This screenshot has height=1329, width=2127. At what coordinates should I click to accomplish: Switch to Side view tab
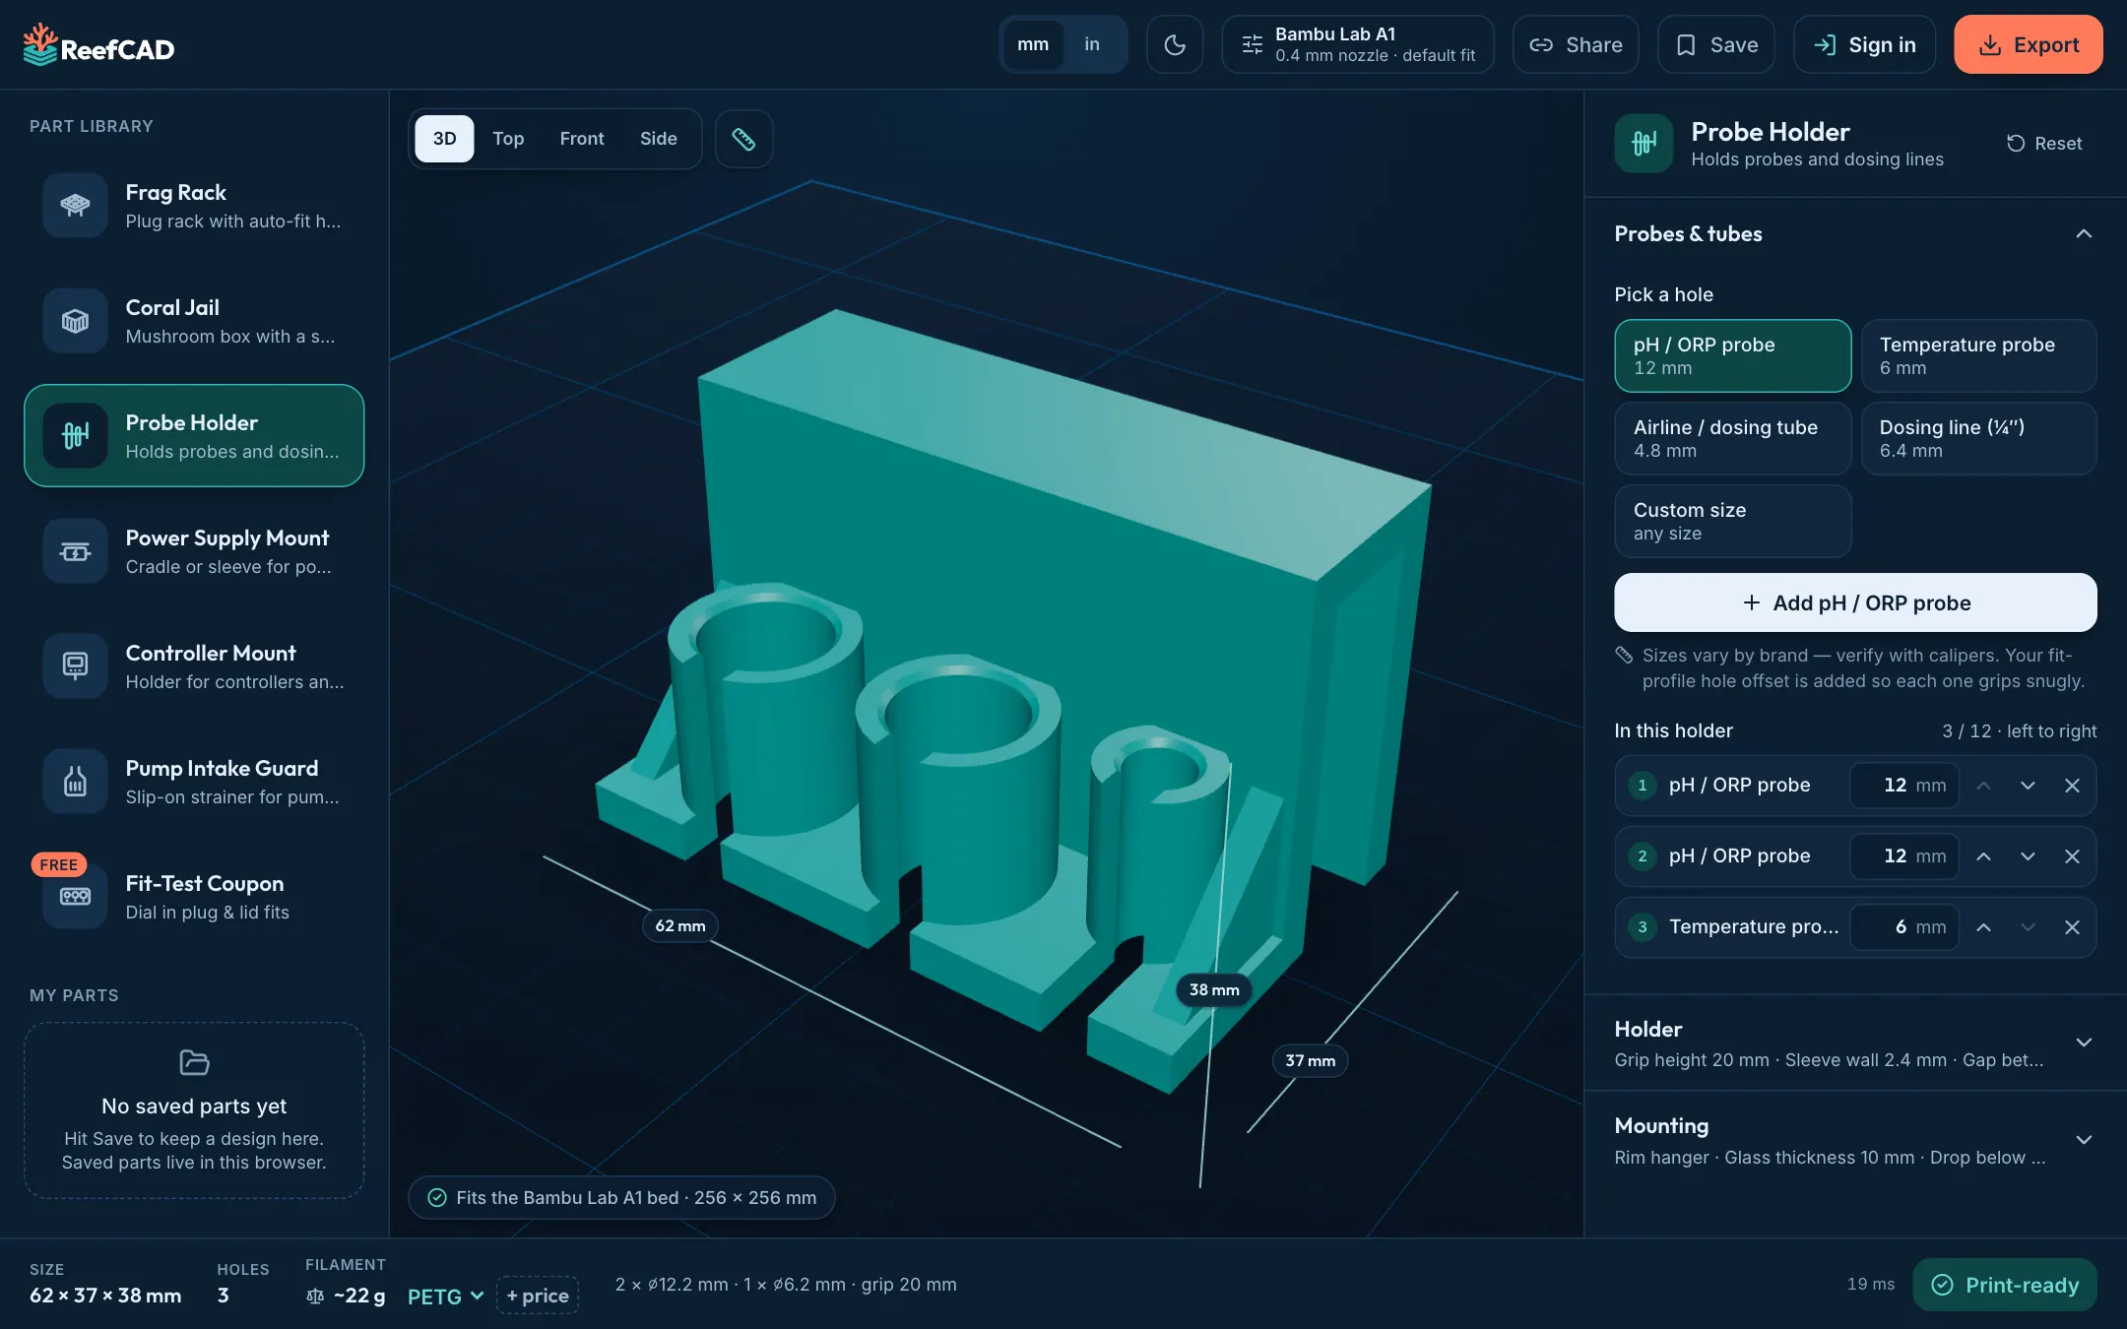pyautogui.click(x=658, y=139)
